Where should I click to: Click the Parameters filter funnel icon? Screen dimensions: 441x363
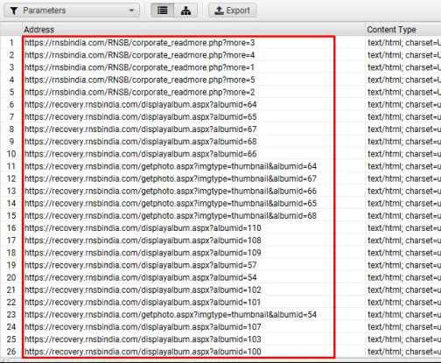(x=14, y=10)
